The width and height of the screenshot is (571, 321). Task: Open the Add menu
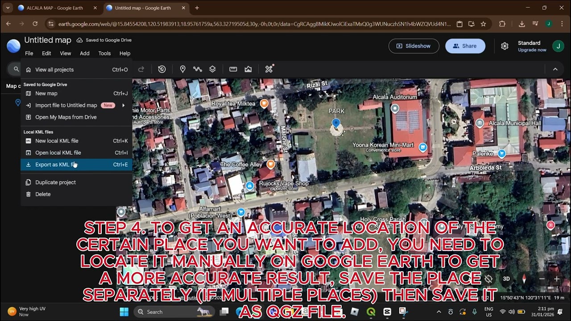85,53
